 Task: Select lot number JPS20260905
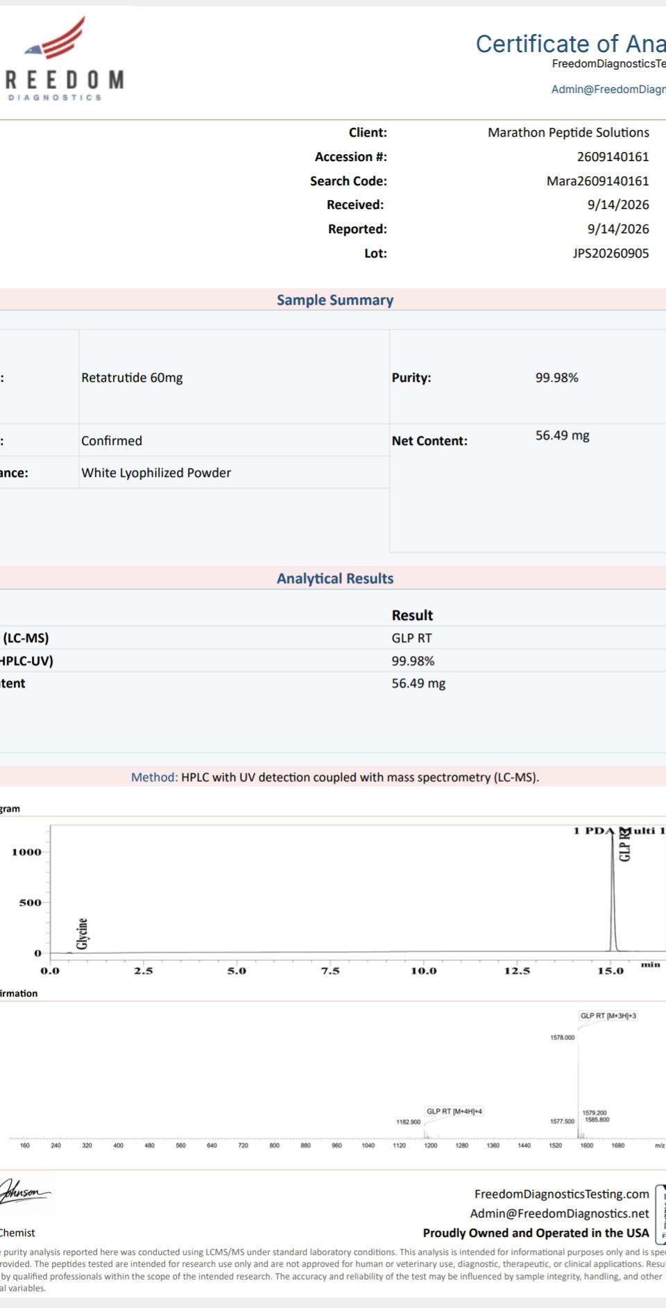point(610,253)
